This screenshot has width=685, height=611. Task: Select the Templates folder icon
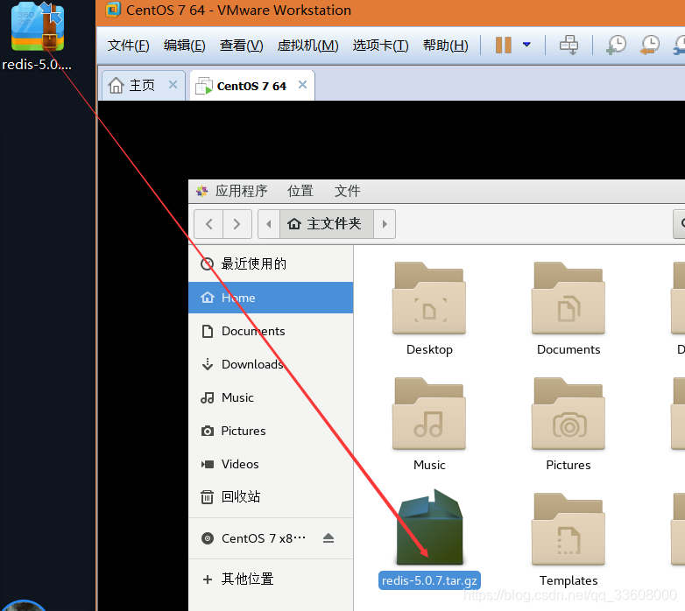[x=568, y=529]
